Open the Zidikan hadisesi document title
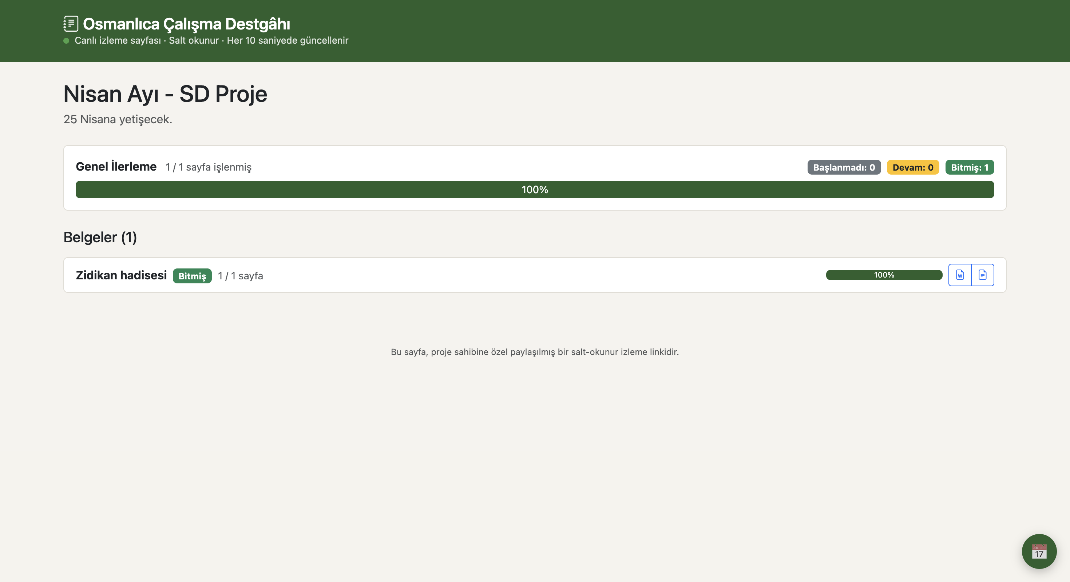1070x582 pixels. coord(121,275)
